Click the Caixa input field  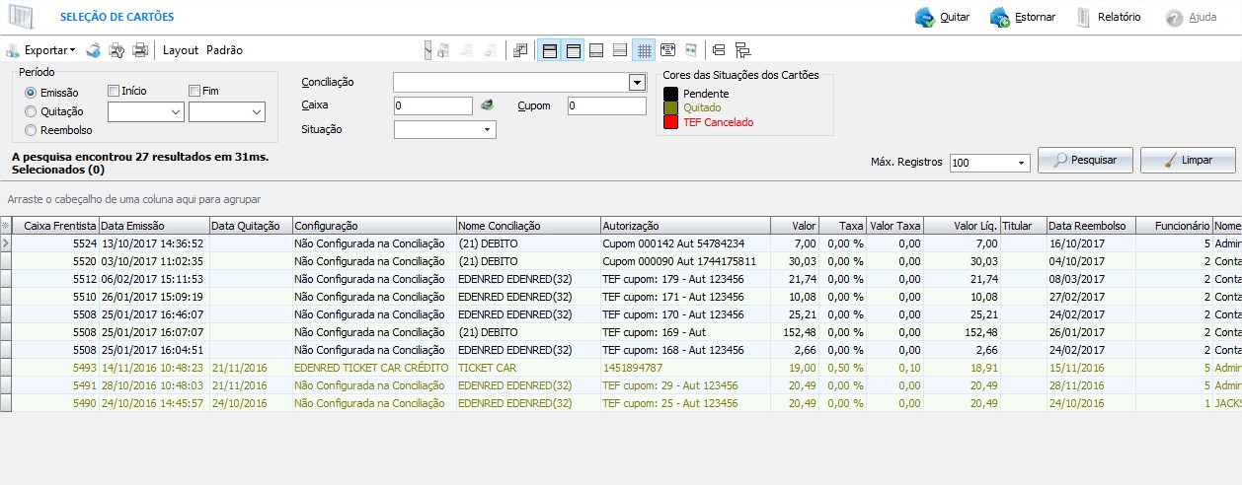tap(433, 105)
